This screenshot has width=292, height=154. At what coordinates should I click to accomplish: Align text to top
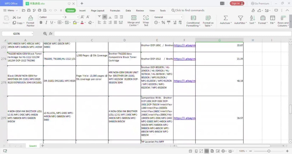click(100, 17)
